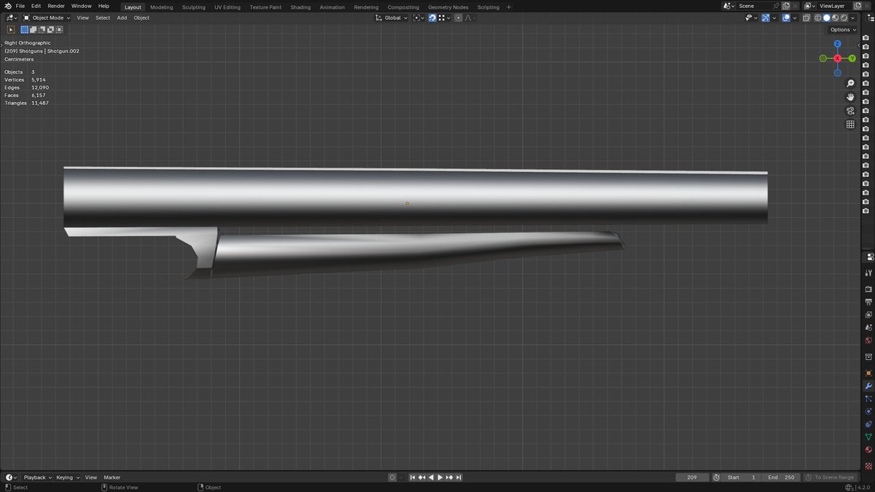Open the Render menu
The image size is (875, 492).
(56, 6)
